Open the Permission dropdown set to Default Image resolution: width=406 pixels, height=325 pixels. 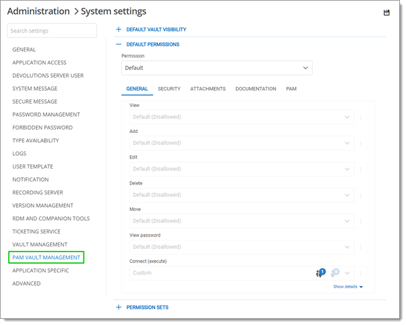[216, 68]
